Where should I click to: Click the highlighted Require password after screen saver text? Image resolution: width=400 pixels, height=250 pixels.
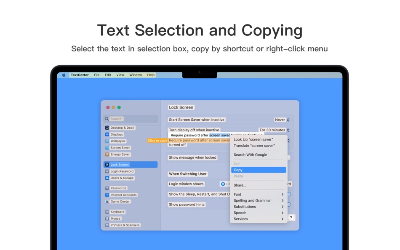coord(199,140)
